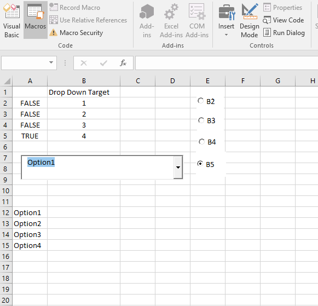Open the Macros dialog

coord(36,20)
